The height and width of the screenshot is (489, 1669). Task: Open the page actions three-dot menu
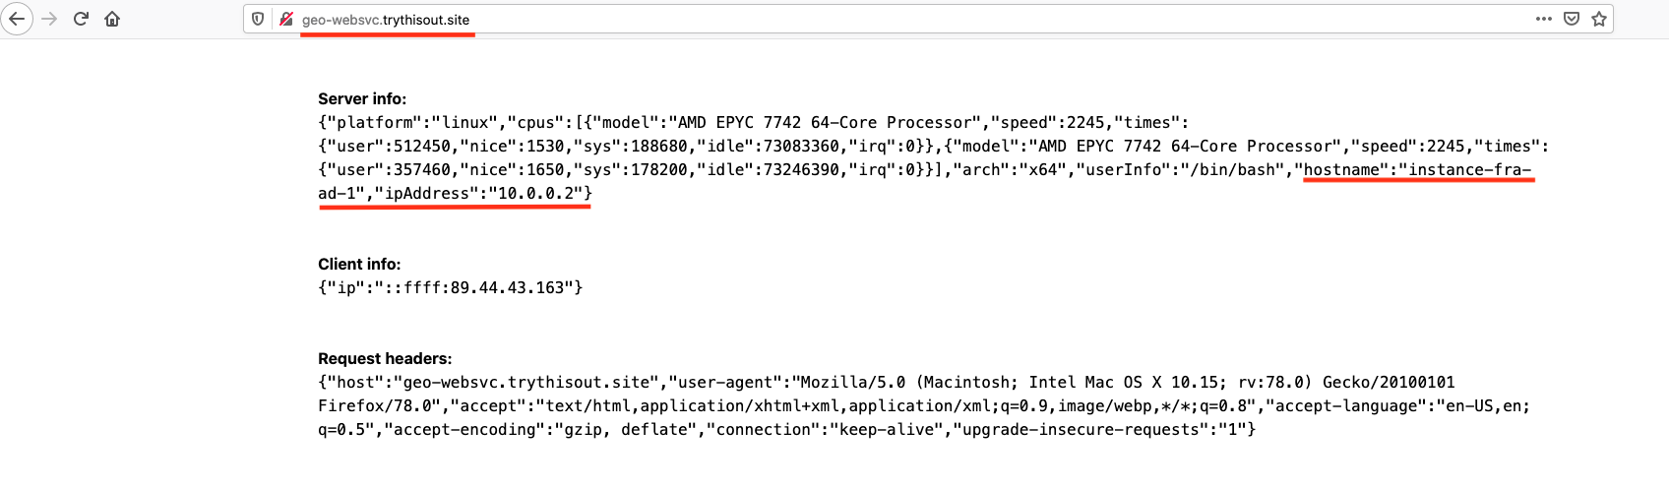point(1544,19)
